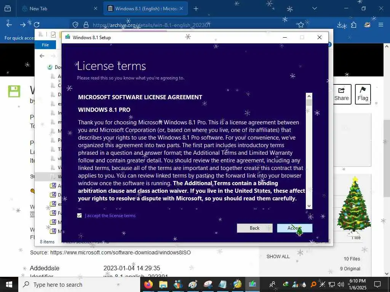Click the taskbar search box

click(79, 284)
